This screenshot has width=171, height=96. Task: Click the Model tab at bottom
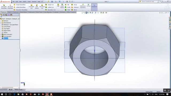click(x=11, y=90)
